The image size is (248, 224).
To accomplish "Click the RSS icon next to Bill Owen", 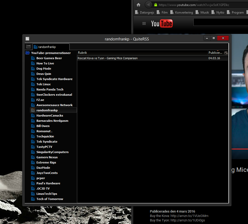I will 33,126.
